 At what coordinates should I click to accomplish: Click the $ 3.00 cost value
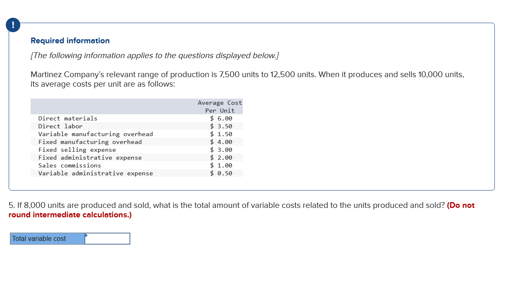(221, 150)
